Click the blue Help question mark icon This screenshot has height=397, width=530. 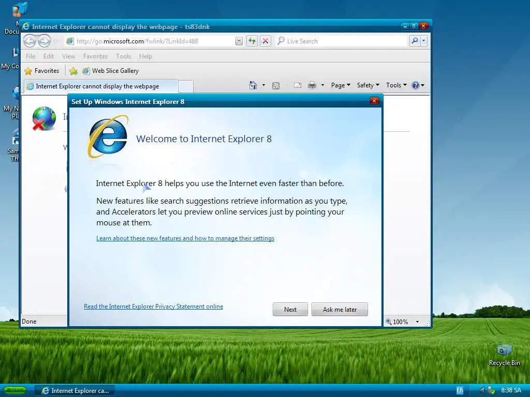(x=416, y=85)
